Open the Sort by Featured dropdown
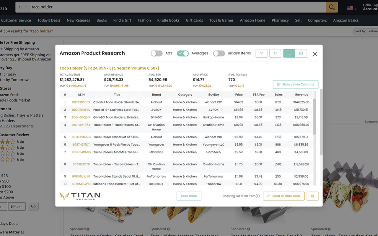Viewport: 378px width, 236px height. [x=366, y=31]
